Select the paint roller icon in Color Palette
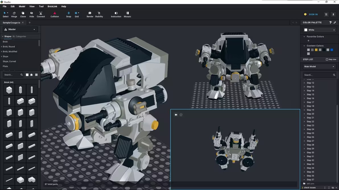 tap(330, 22)
